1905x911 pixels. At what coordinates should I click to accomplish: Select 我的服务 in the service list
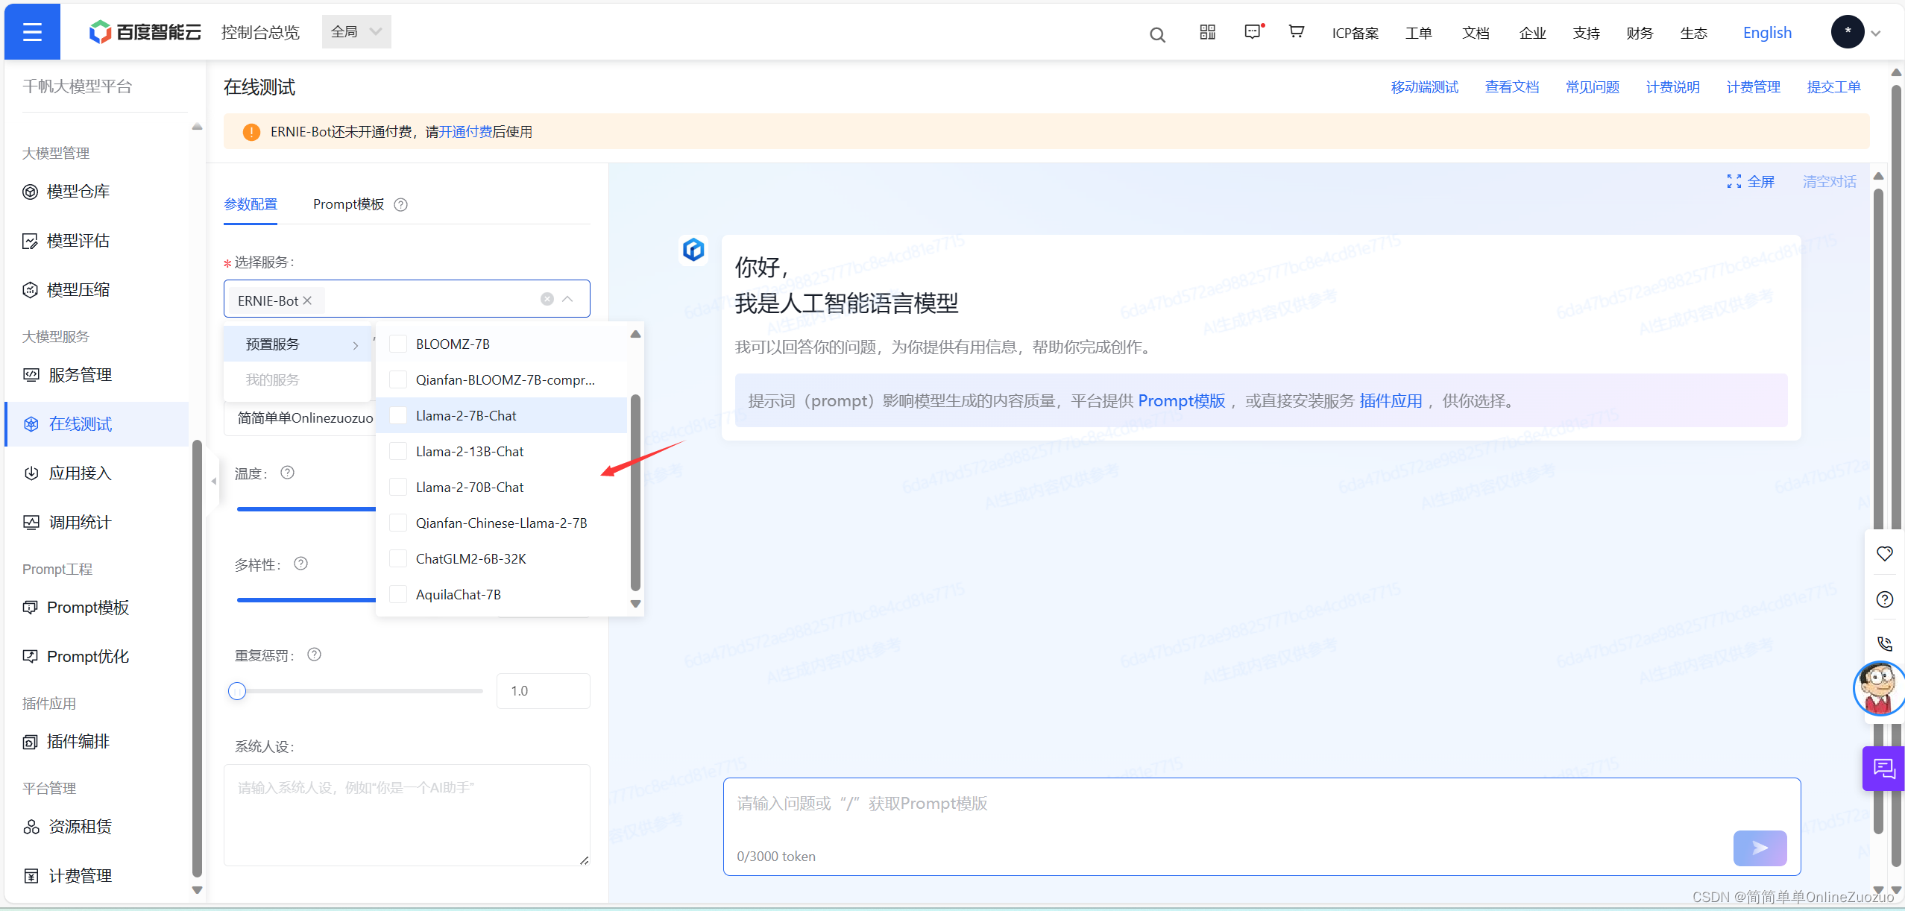coord(297,379)
